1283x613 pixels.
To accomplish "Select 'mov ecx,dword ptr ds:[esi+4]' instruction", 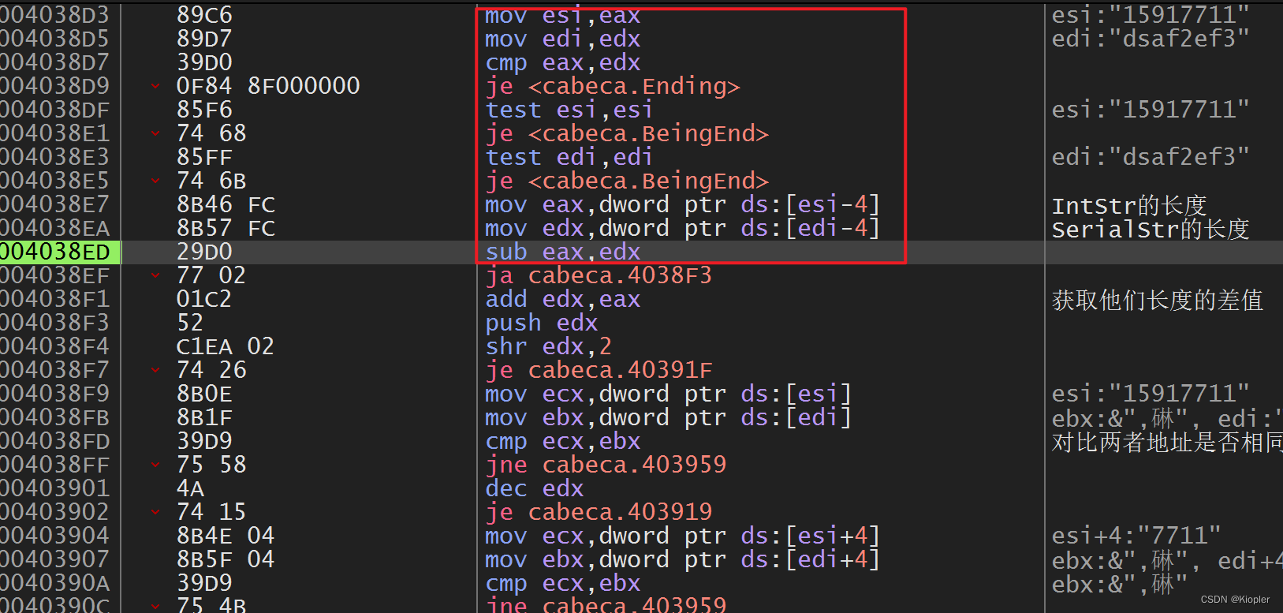I will [x=683, y=536].
